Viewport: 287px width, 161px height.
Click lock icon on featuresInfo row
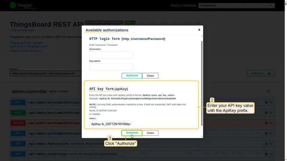click(266, 143)
